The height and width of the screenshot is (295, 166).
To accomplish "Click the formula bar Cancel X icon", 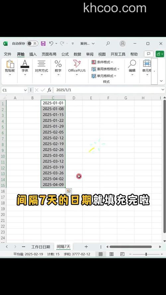I will click(37, 90).
